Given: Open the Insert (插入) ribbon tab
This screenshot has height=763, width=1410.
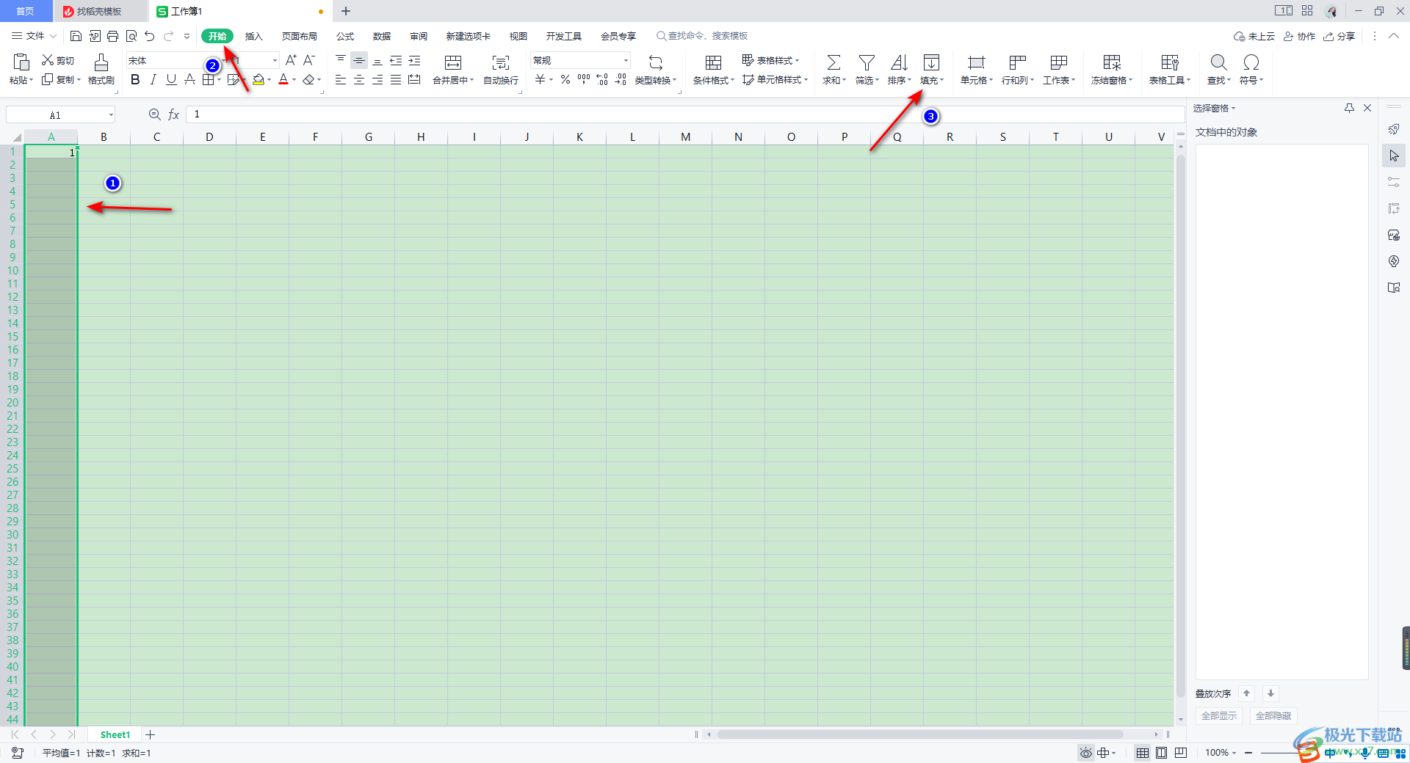Looking at the screenshot, I should tap(253, 36).
